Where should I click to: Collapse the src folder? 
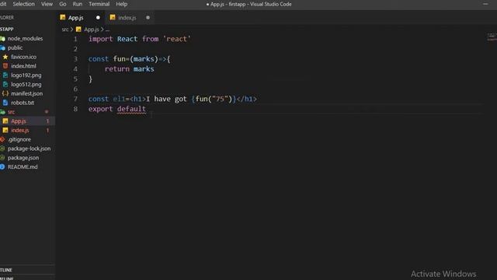11,112
